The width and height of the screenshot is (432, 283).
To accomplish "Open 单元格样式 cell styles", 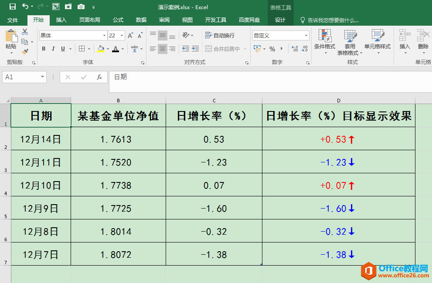I will point(378,41).
